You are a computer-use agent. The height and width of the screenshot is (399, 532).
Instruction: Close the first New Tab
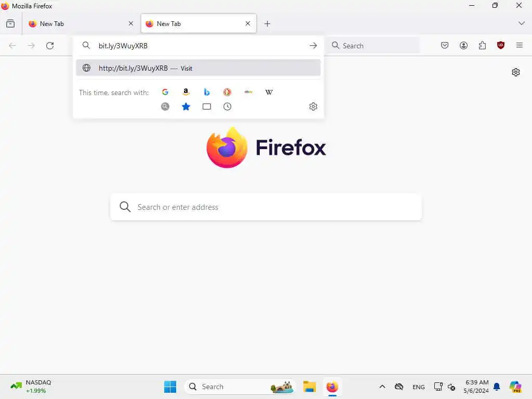[131, 23]
